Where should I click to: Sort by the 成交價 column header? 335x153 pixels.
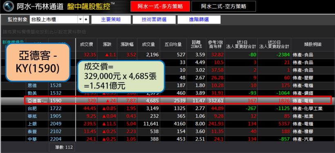click(86, 44)
